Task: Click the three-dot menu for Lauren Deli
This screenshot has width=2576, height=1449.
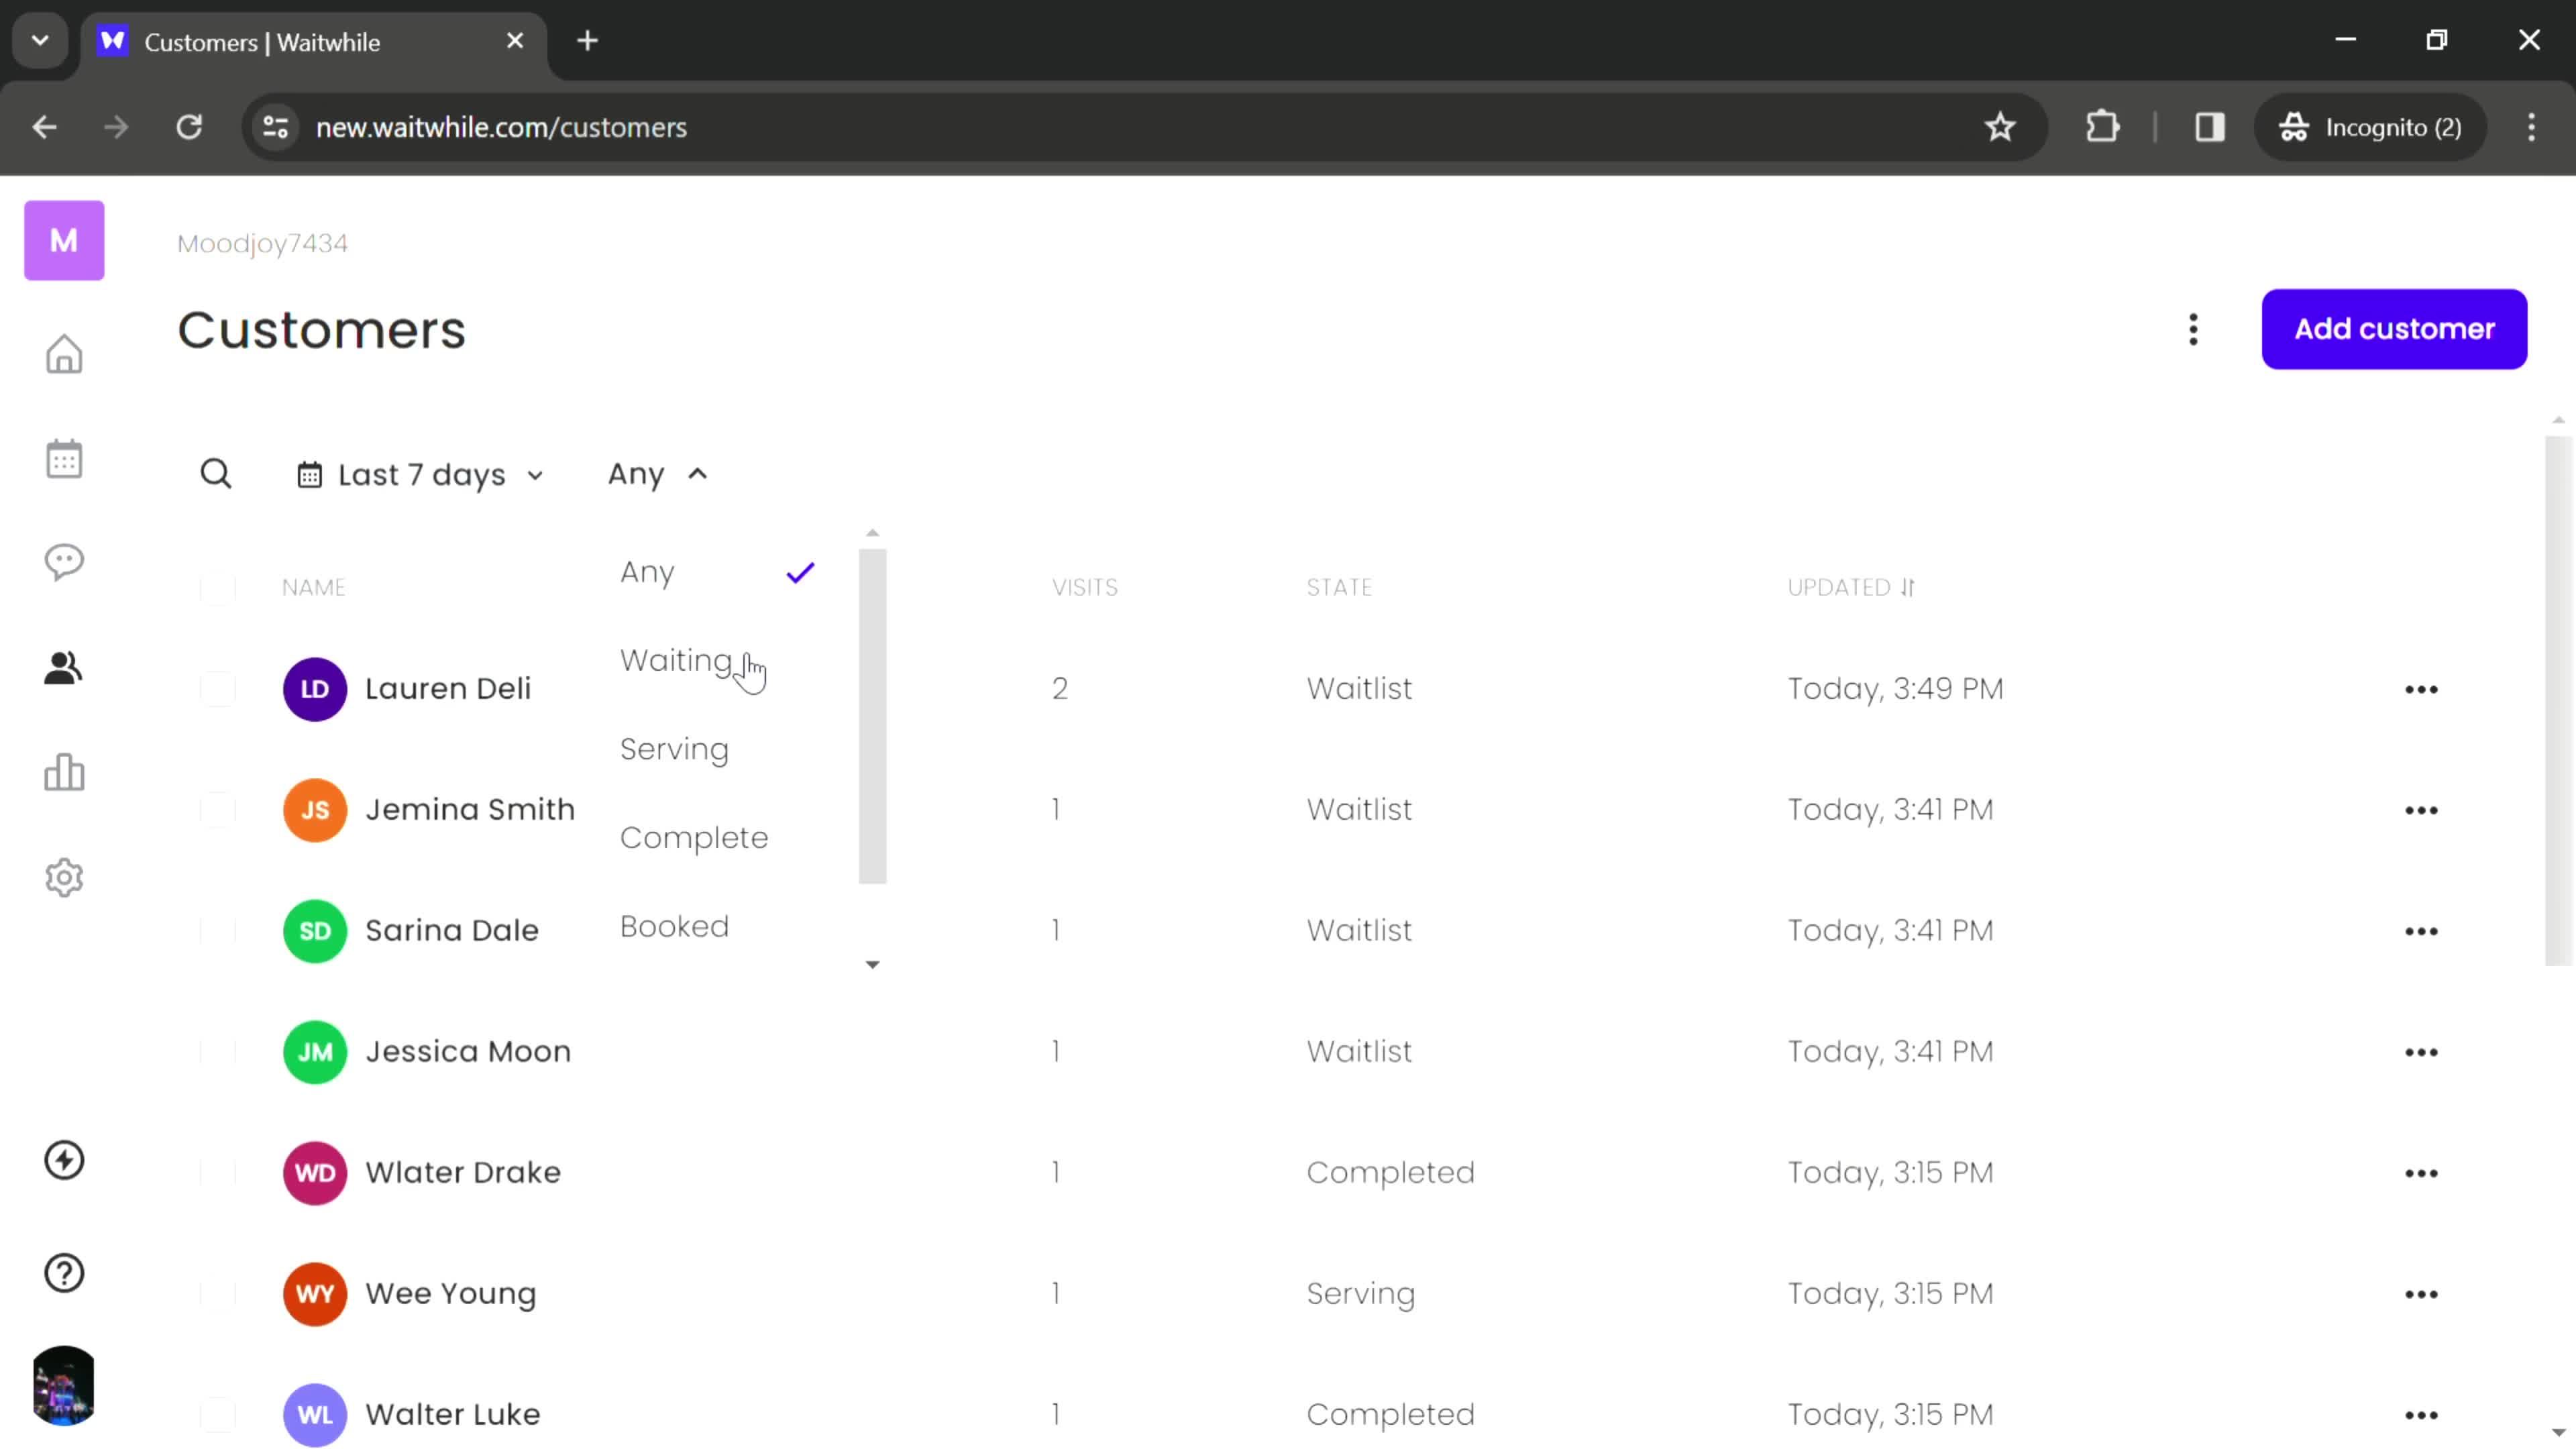Action: coord(2422,688)
